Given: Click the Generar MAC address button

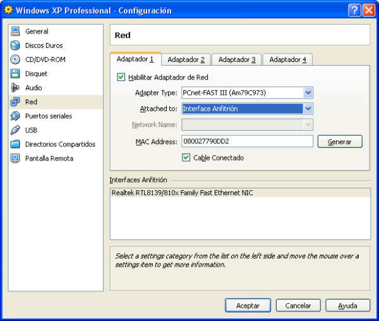Looking at the screenshot, I should pyautogui.click(x=339, y=142).
